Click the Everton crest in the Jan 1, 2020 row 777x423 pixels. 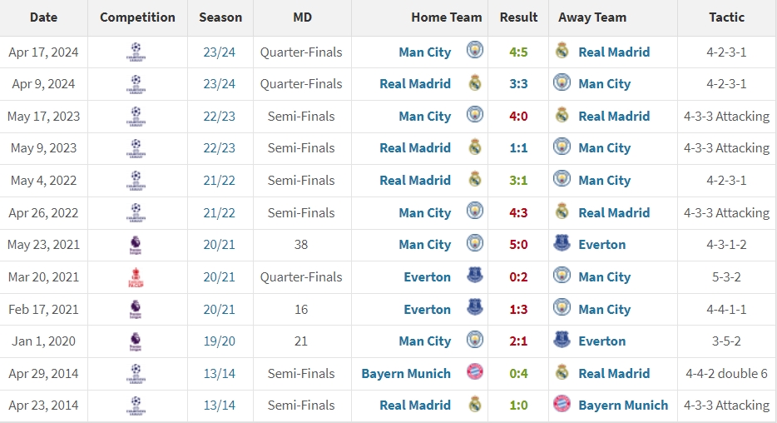tap(562, 341)
